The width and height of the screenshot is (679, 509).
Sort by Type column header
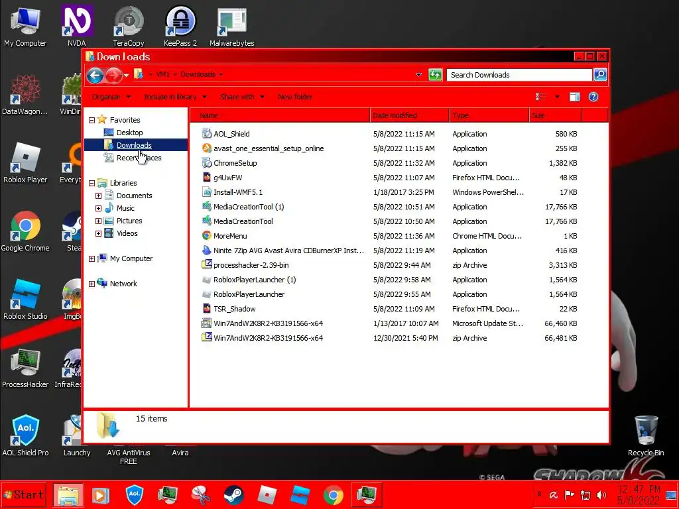[489, 115]
